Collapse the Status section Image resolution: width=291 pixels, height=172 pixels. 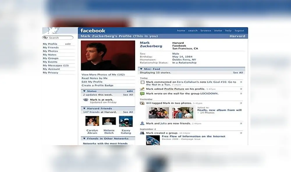(84, 91)
